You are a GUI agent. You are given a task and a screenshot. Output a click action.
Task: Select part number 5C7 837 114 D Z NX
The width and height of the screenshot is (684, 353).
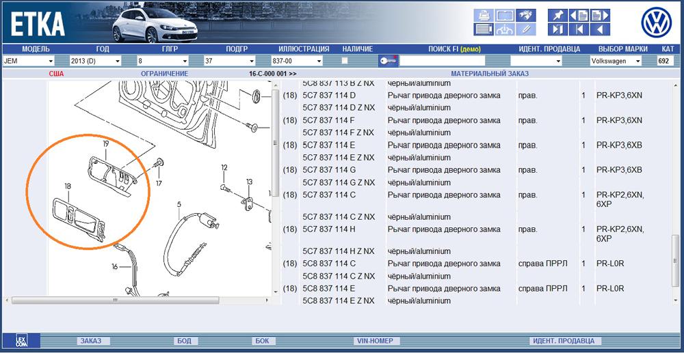339,107
